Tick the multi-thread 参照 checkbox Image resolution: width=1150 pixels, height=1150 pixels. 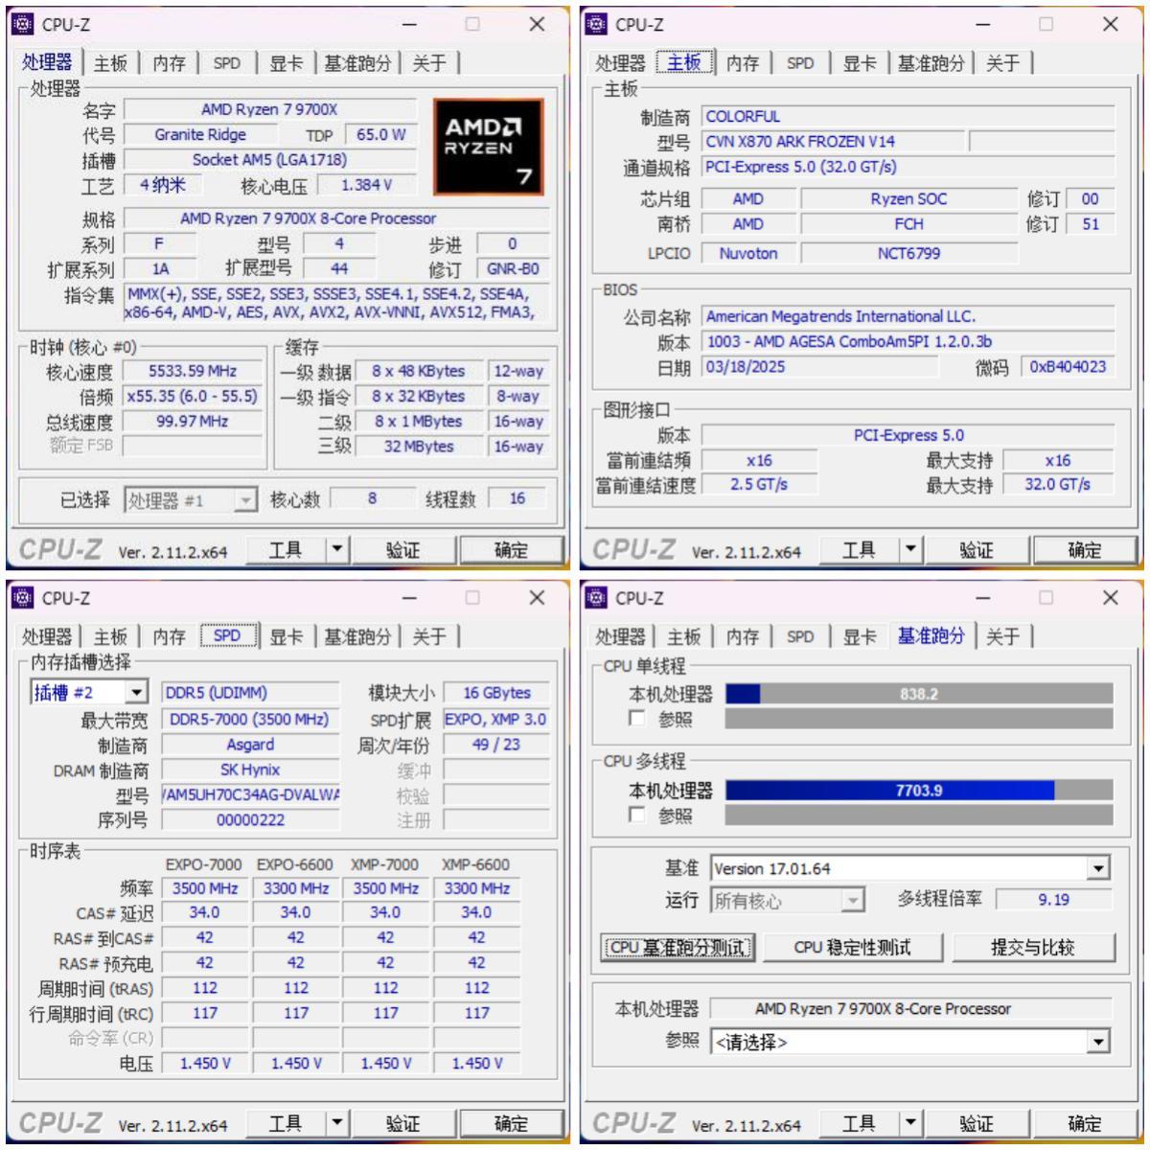pos(636,814)
